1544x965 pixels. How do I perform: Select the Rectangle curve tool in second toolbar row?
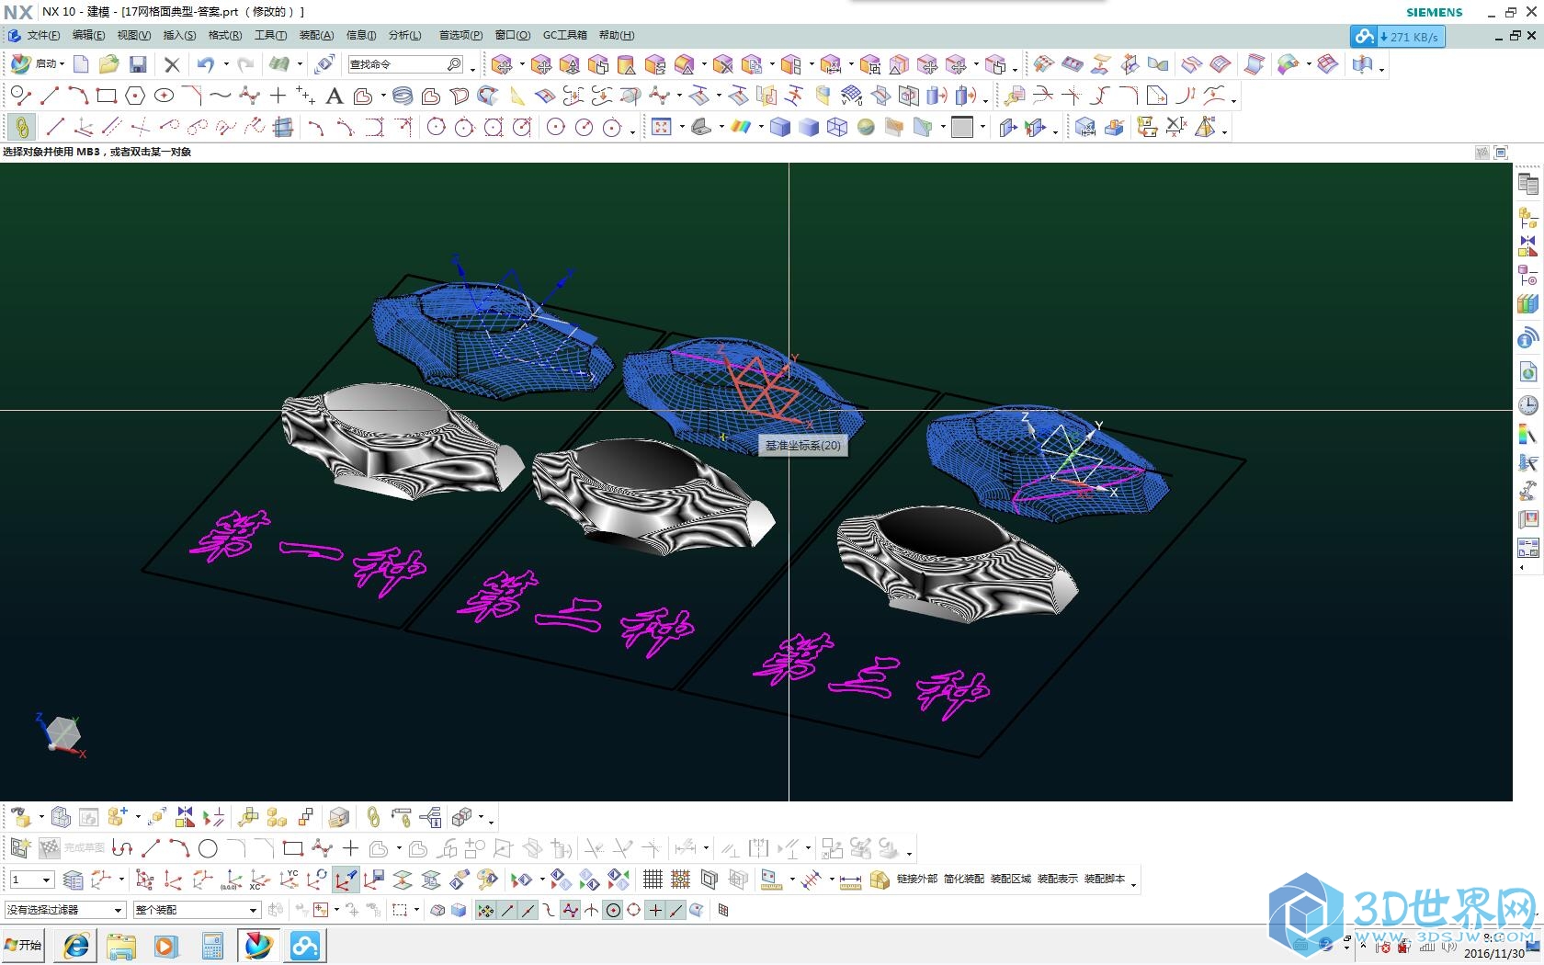click(107, 95)
